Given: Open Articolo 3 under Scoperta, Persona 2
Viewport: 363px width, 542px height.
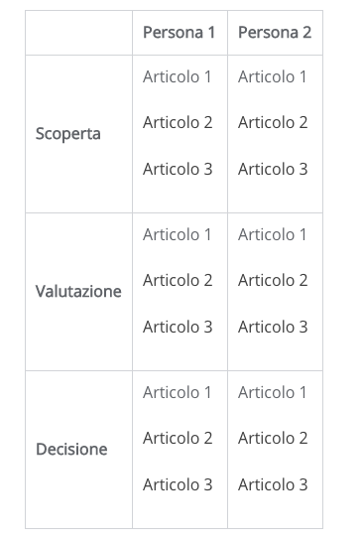Looking at the screenshot, I should (x=273, y=169).
